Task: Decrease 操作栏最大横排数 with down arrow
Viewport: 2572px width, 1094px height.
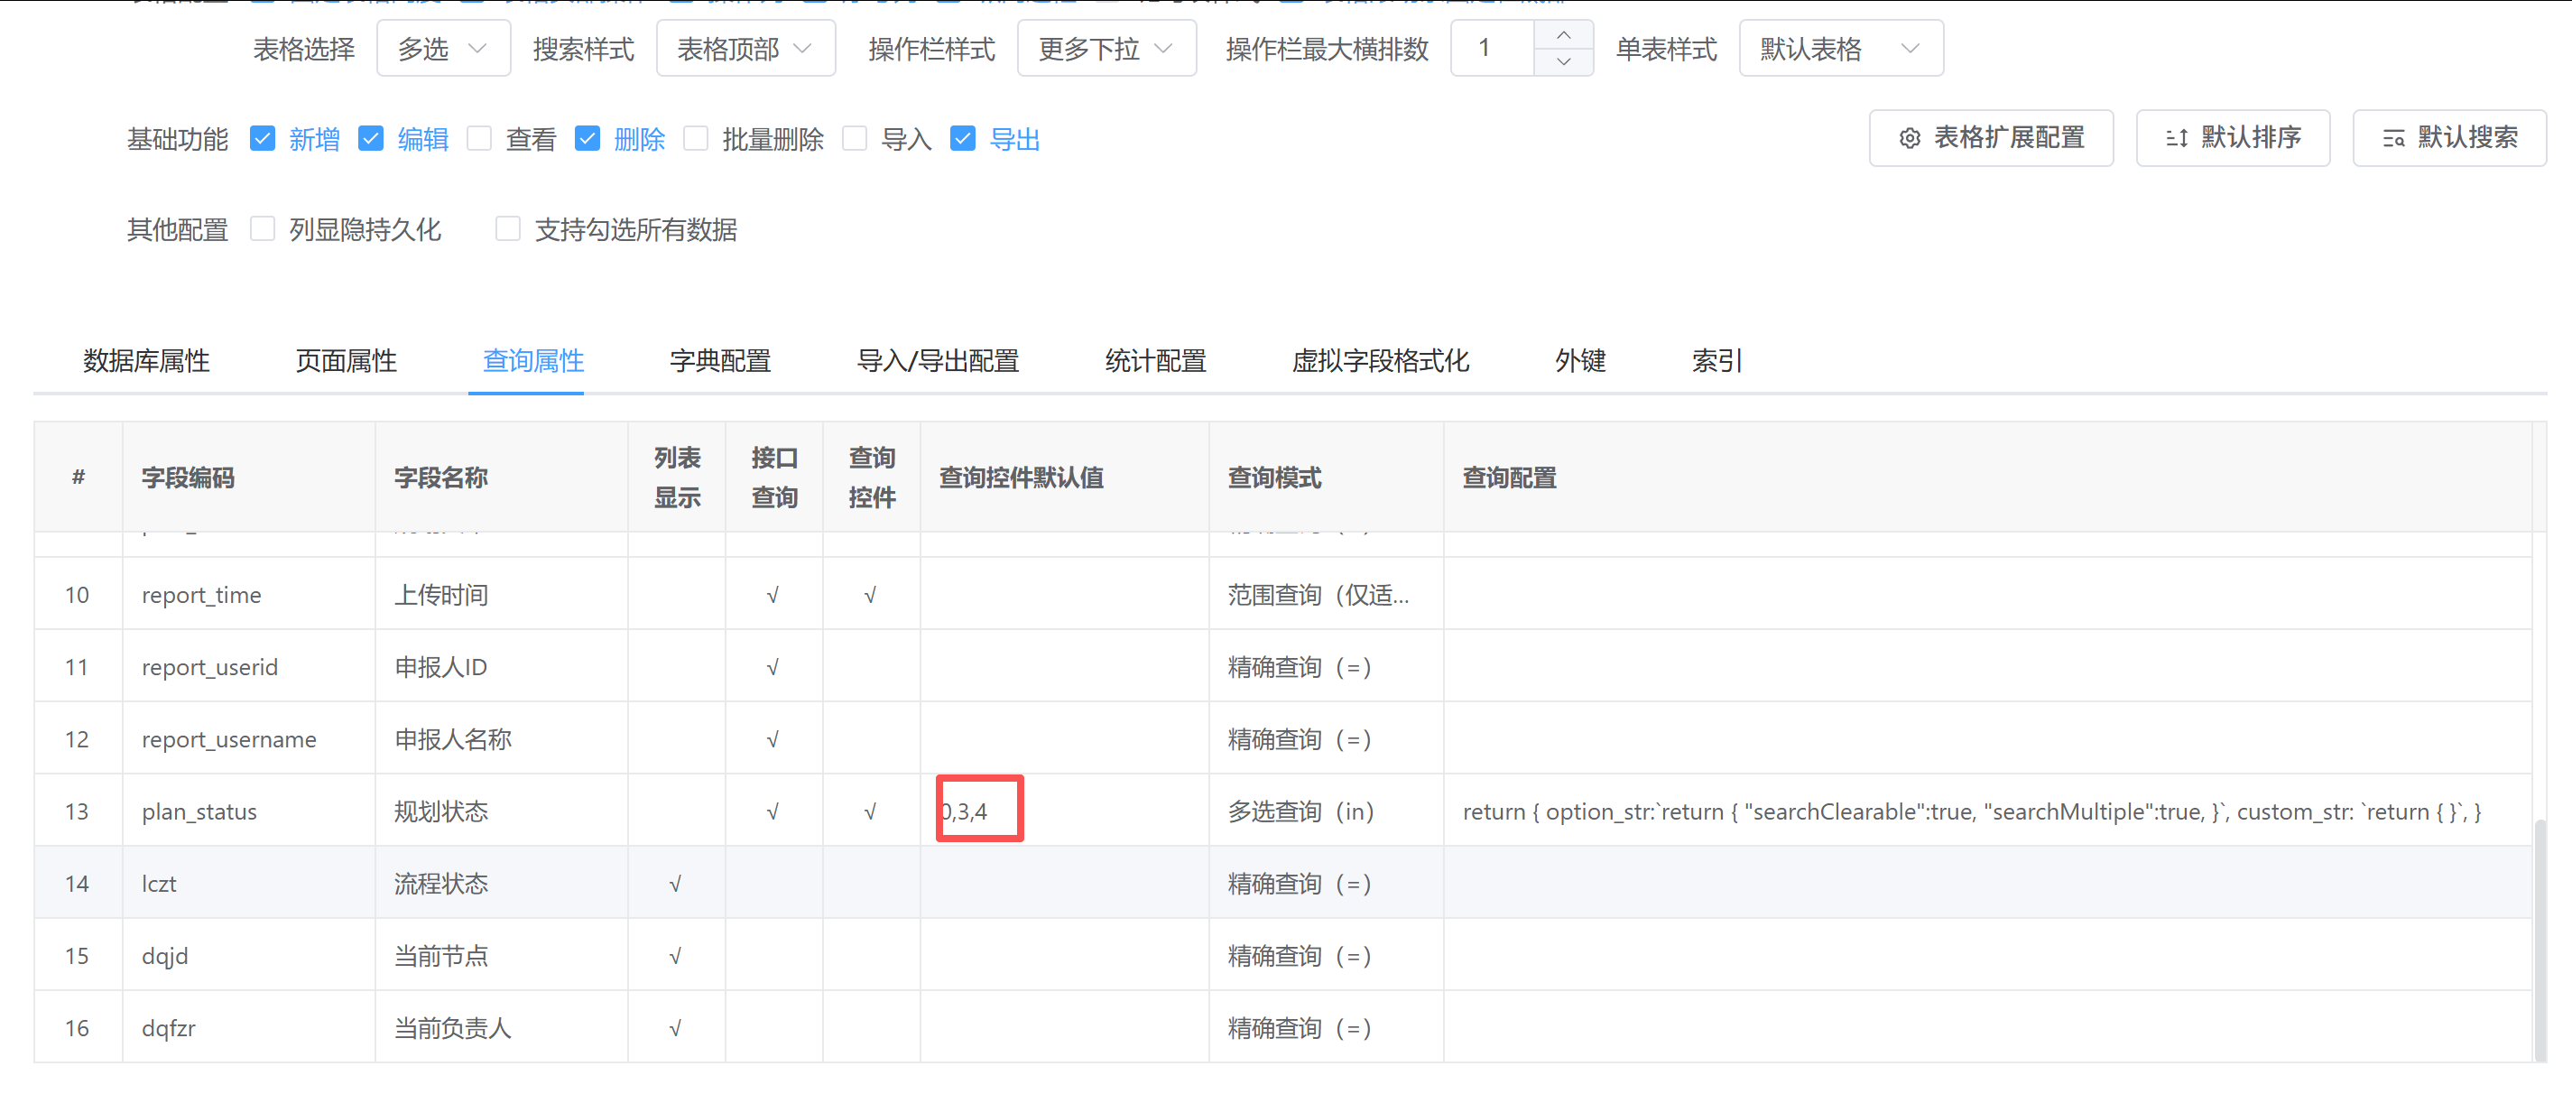Action: click(1564, 62)
